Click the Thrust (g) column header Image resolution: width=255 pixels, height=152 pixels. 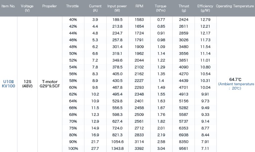click(x=184, y=8)
